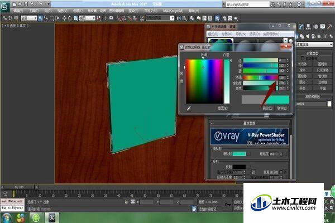Click the Mirror tool icon
Viewport: 335px width, 223px height.
tap(179, 18)
